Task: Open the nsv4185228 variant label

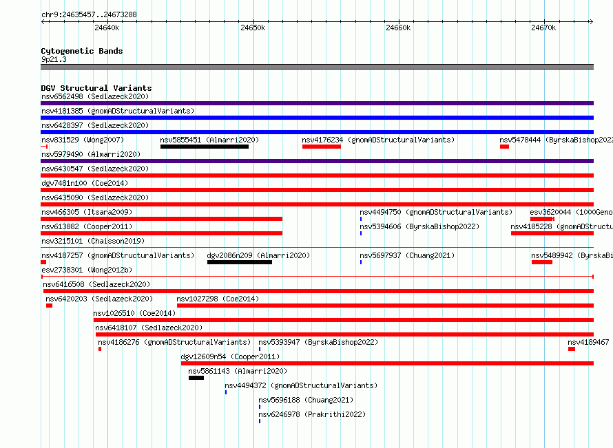Action: click(562, 226)
